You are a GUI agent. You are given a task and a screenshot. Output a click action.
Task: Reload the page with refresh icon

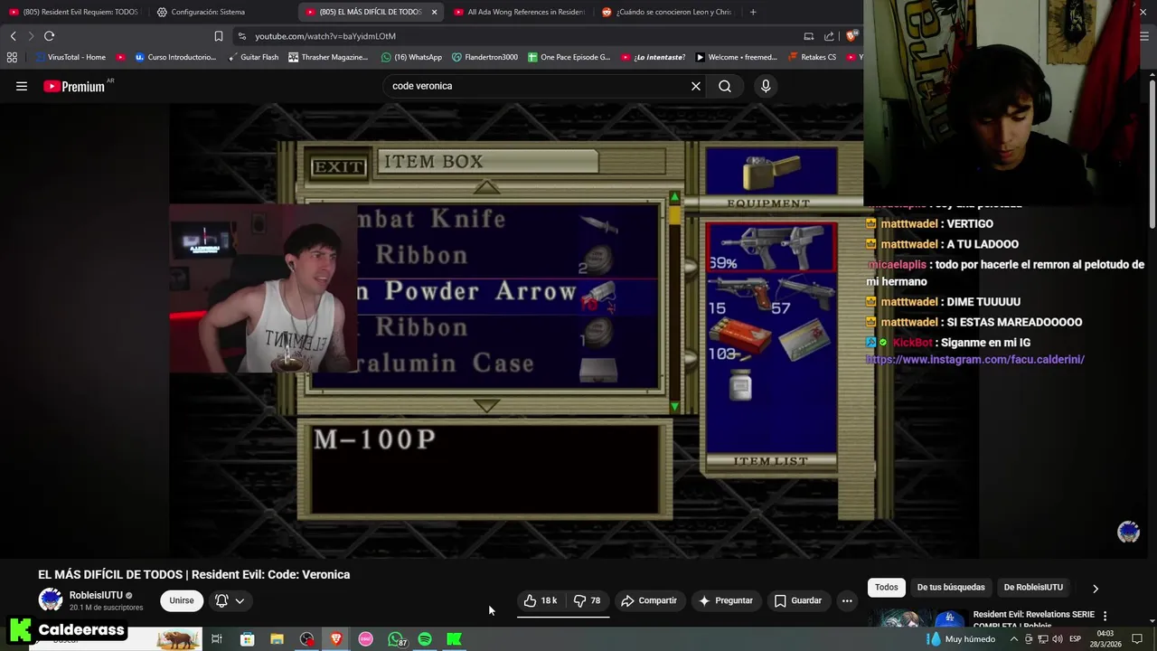(50, 36)
